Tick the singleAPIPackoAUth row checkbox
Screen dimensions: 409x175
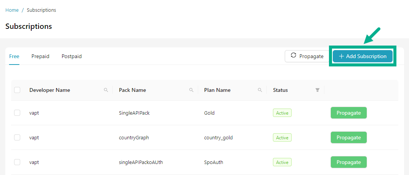point(17,162)
